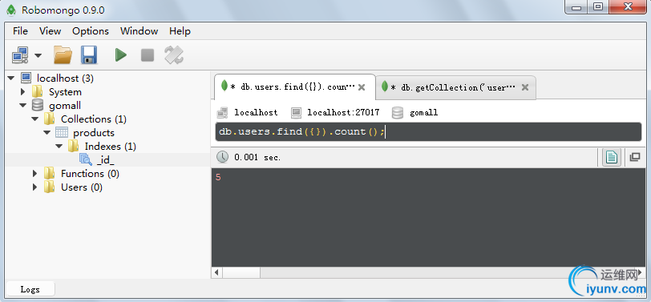Viewport: 651px width, 302px height.
Task: Open the Window menu
Action: point(139,31)
